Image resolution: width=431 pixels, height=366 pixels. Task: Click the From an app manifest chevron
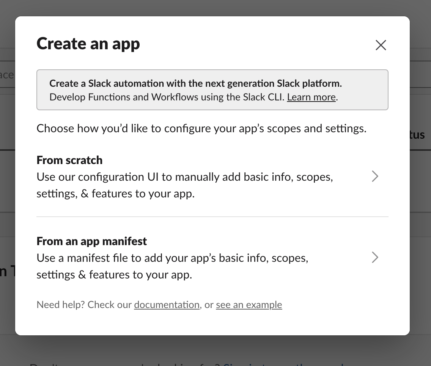[375, 257]
